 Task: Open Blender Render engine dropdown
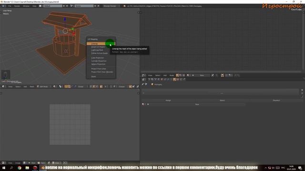[111, 6]
